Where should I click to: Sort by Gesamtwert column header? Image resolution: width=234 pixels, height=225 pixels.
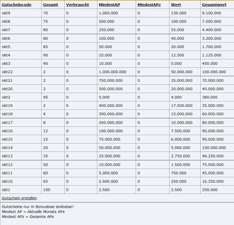(214, 5)
